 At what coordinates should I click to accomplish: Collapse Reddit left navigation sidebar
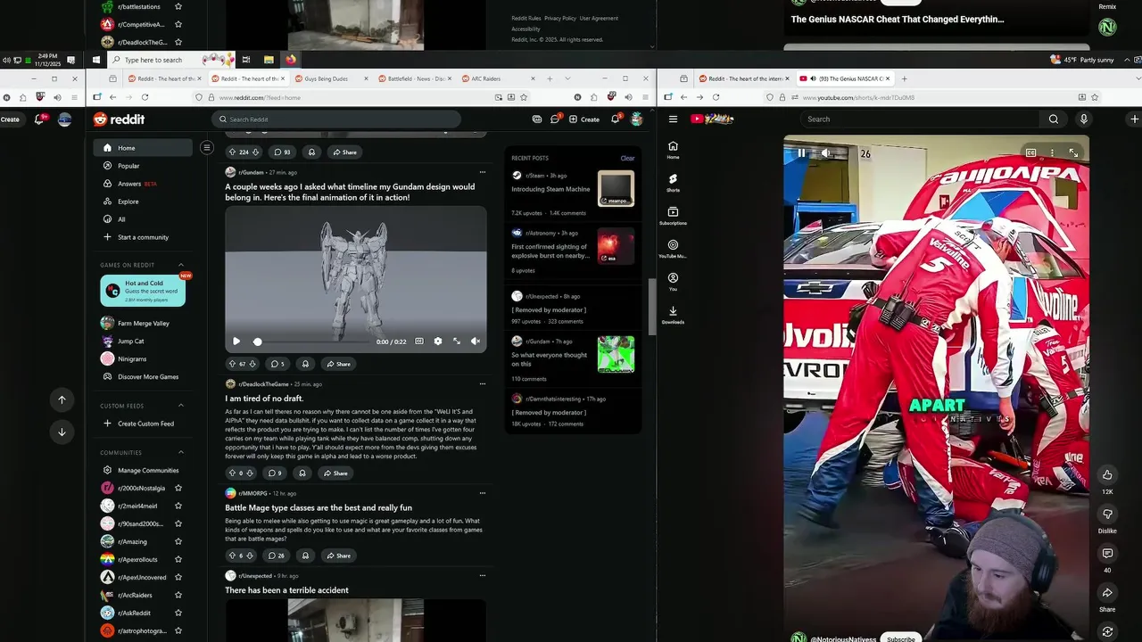(x=206, y=148)
